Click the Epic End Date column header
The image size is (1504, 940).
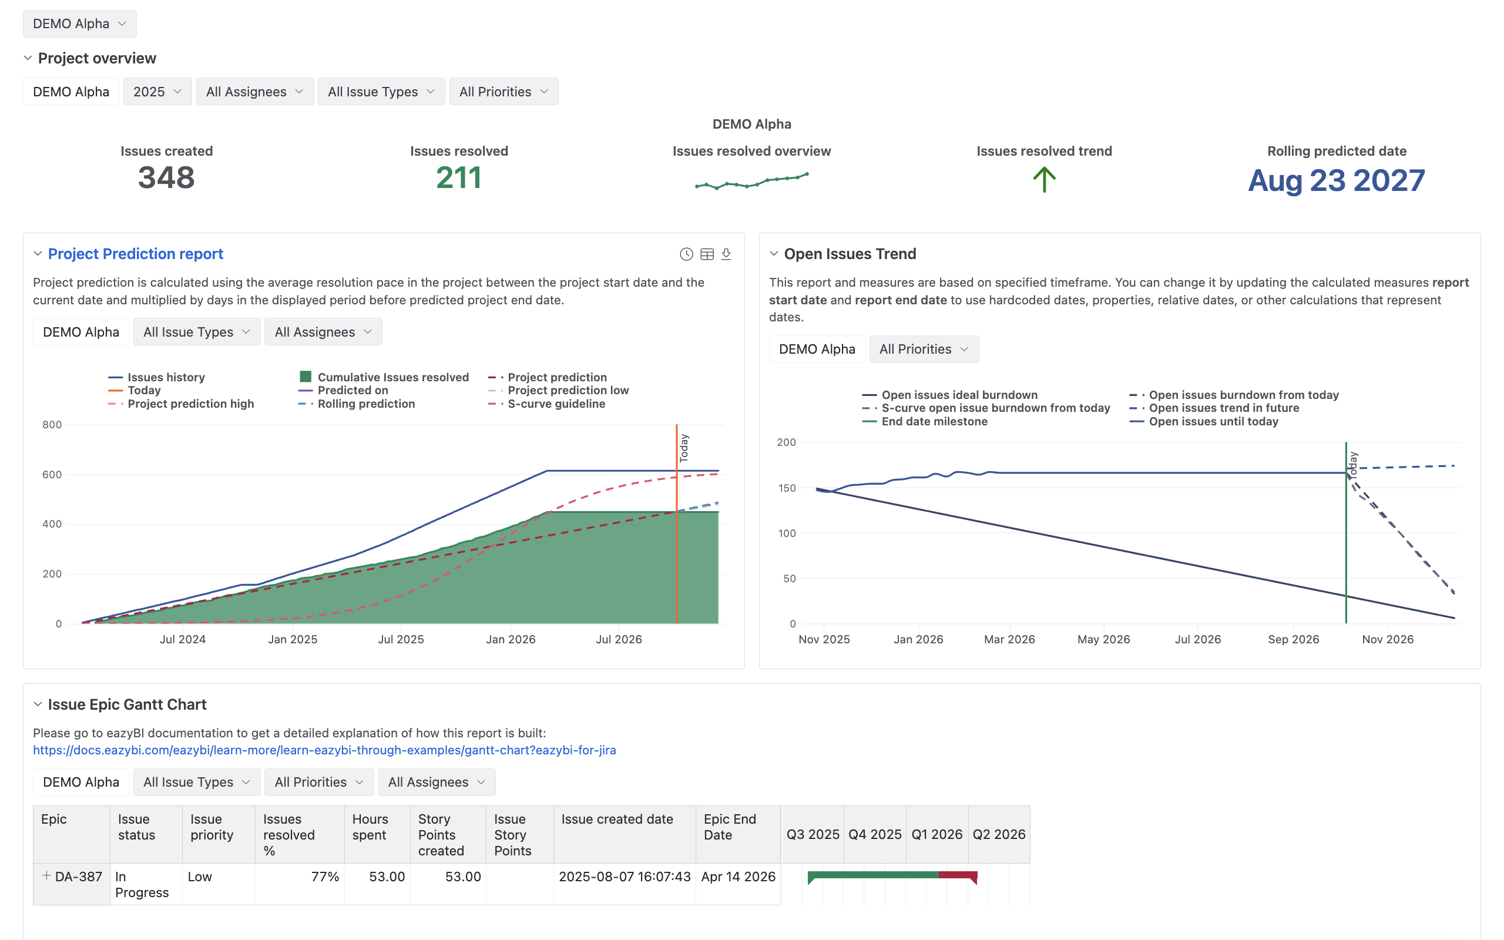tap(738, 834)
